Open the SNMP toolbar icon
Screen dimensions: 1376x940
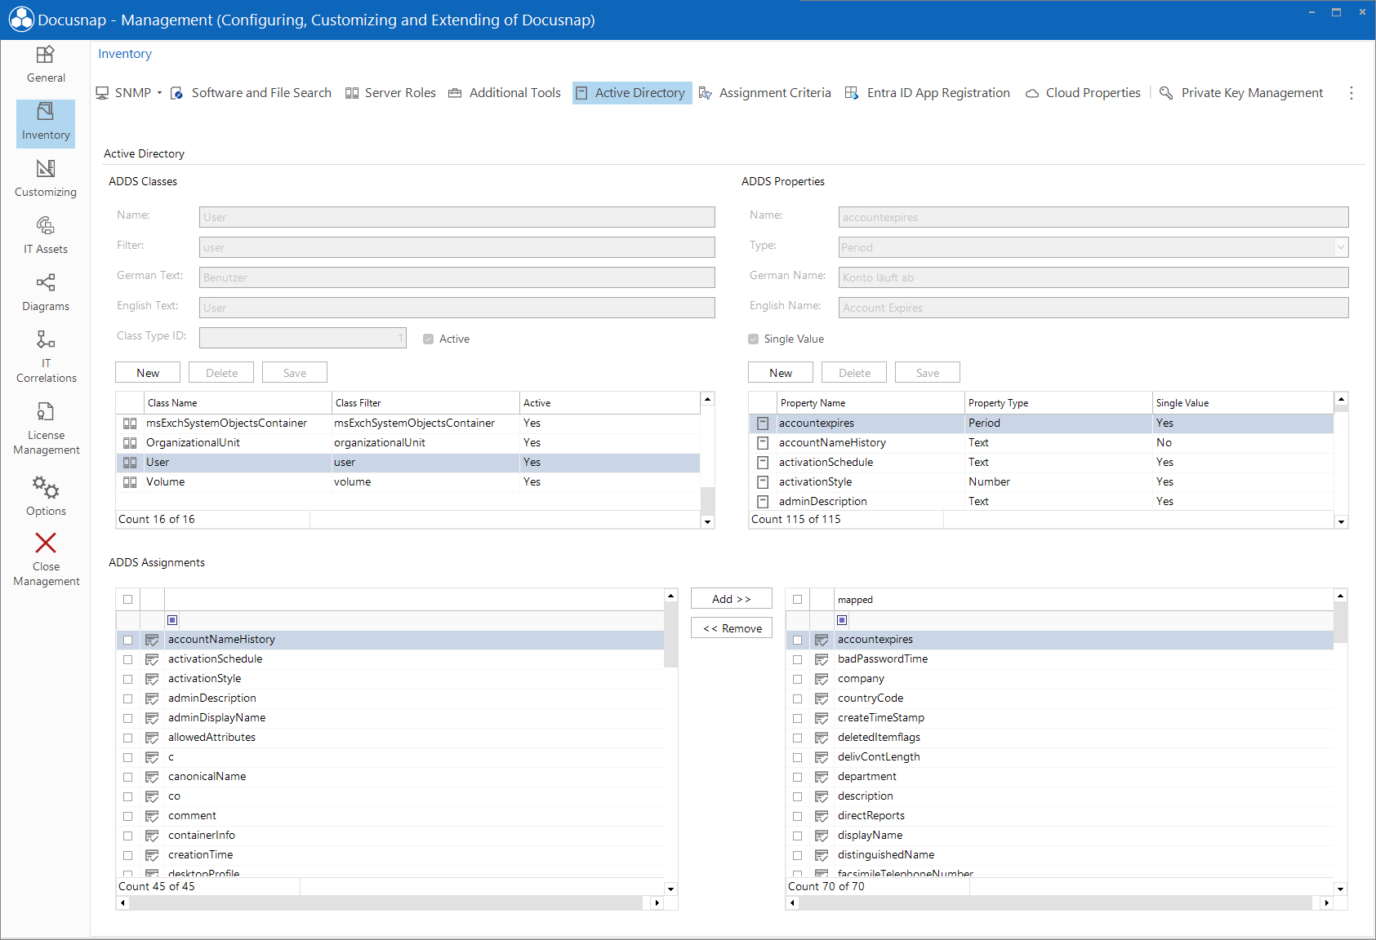tap(103, 93)
